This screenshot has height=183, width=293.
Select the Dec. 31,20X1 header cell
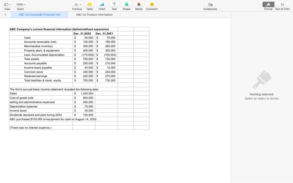coord(106,33)
